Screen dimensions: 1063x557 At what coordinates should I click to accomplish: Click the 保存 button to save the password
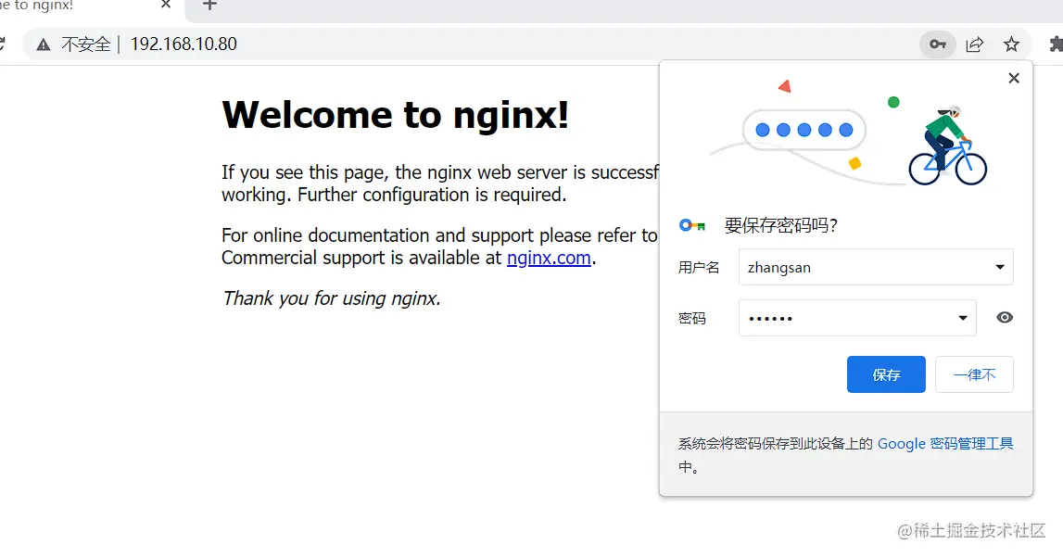(x=885, y=373)
